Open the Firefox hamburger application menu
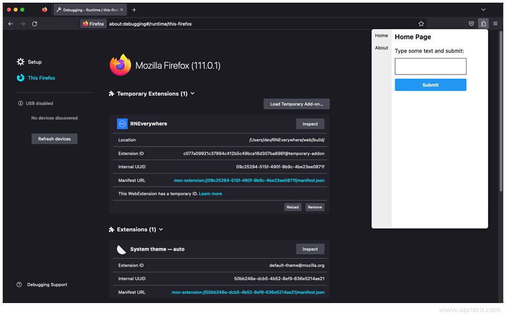 [495, 23]
